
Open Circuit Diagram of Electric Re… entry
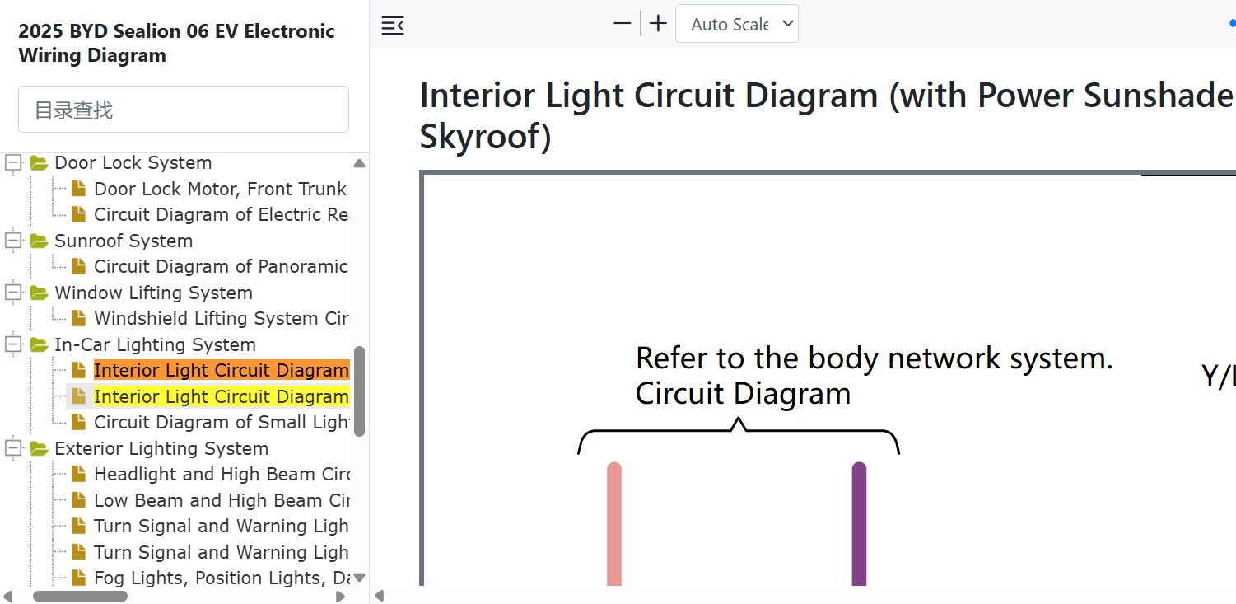(221, 215)
